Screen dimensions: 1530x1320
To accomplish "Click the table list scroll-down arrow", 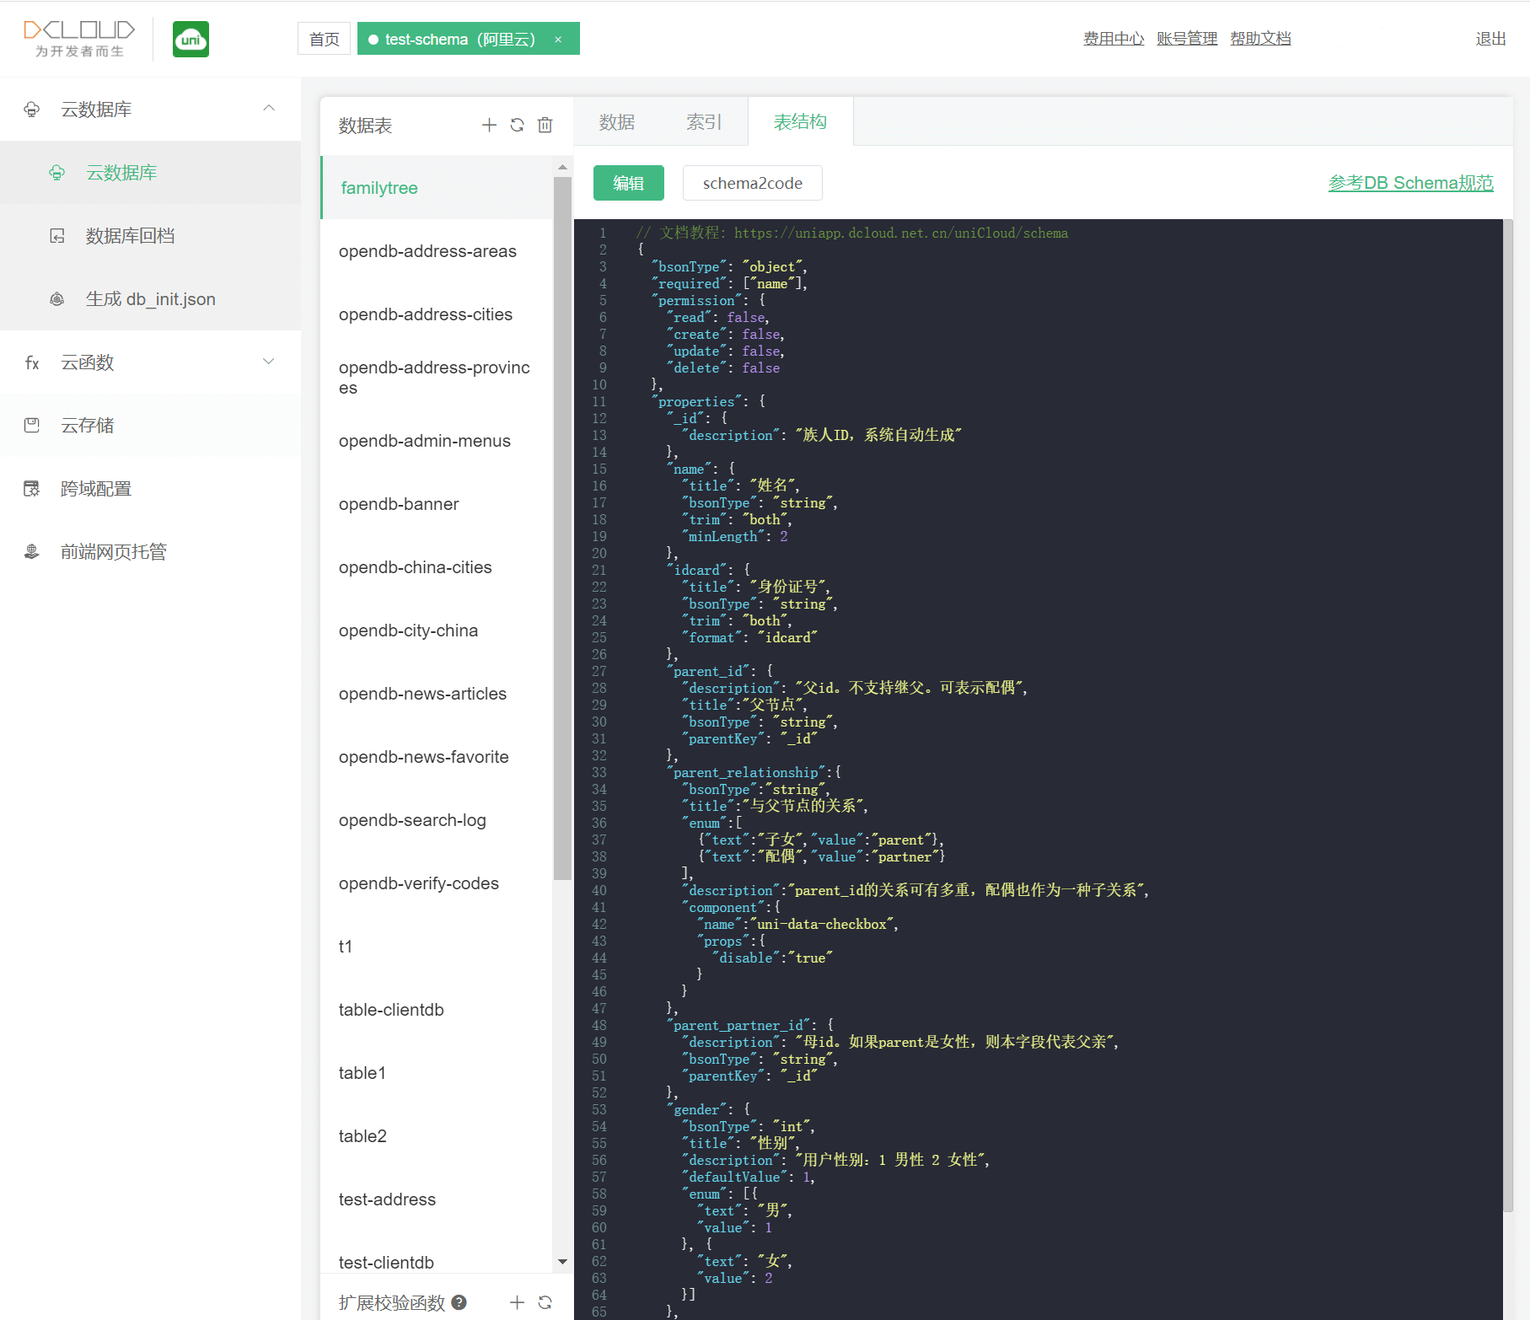I will tap(562, 1262).
